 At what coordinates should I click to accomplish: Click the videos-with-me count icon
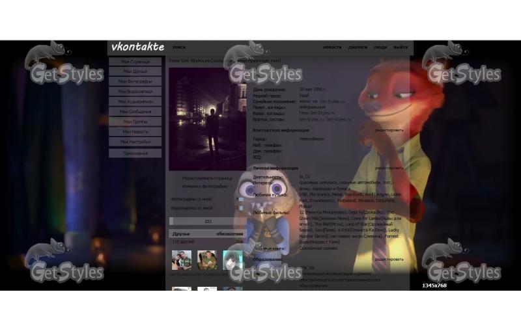(241, 208)
